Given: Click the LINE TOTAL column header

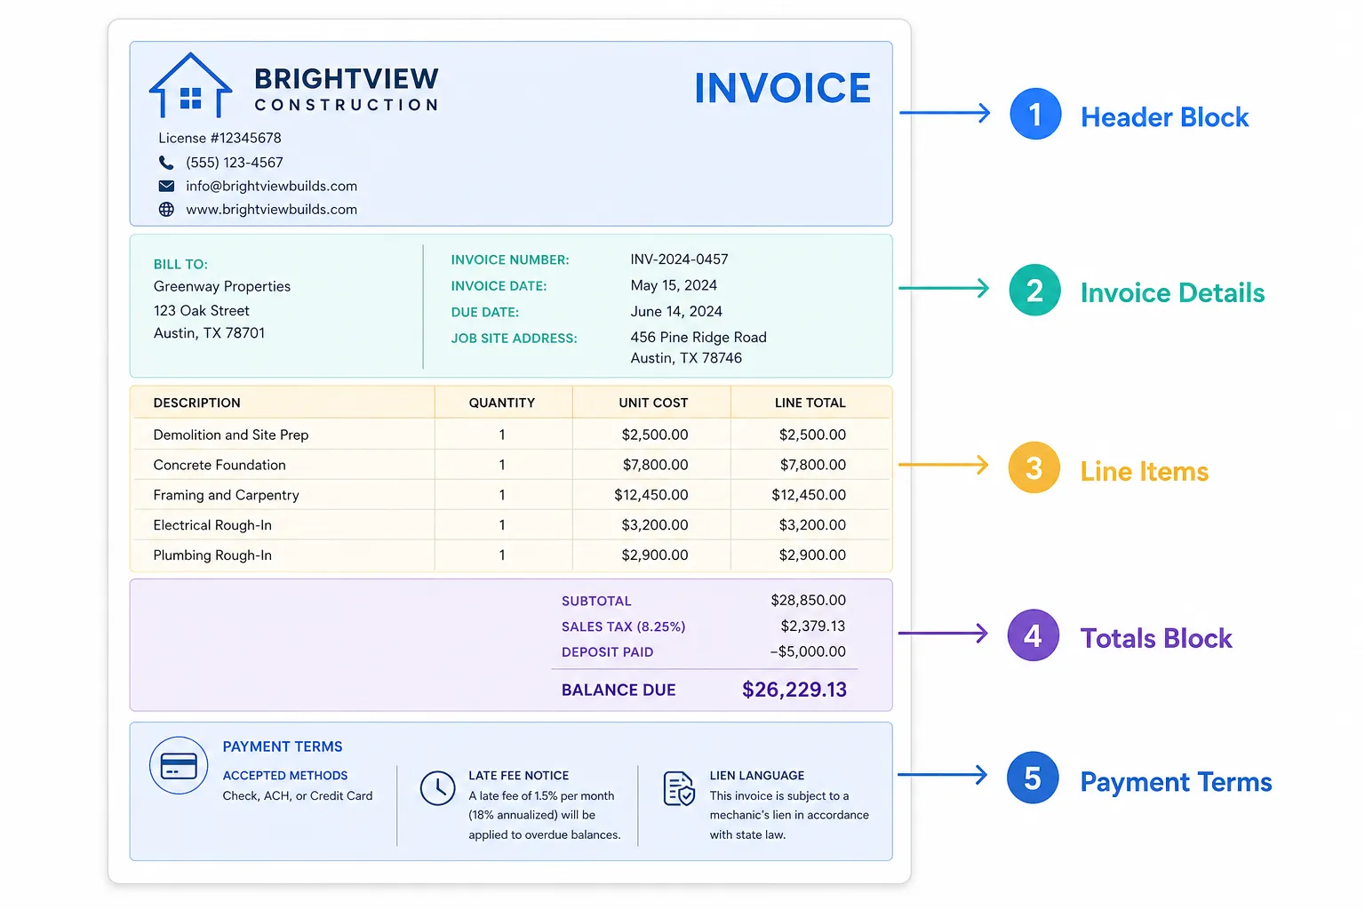Looking at the screenshot, I should (810, 403).
